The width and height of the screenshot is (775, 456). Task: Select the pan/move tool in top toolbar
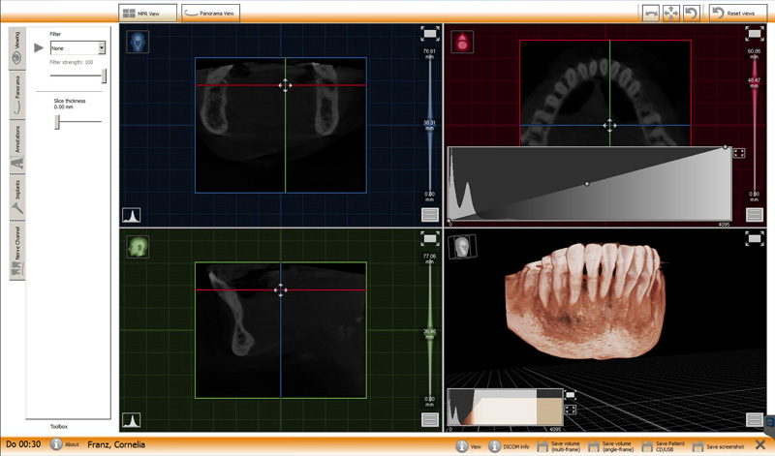(x=669, y=14)
